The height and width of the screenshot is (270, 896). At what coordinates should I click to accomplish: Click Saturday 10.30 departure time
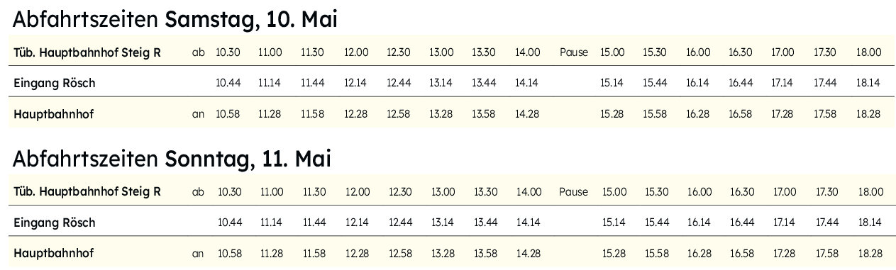[x=228, y=52]
